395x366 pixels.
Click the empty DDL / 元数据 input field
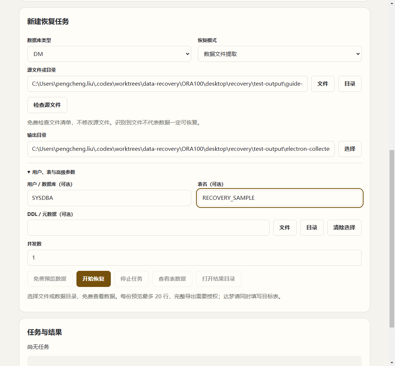(x=148, y=228)
